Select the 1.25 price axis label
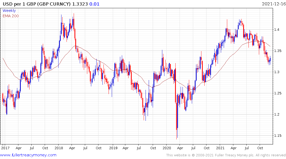 278,93
